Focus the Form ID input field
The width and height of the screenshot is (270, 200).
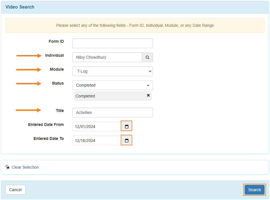[113, 43]
